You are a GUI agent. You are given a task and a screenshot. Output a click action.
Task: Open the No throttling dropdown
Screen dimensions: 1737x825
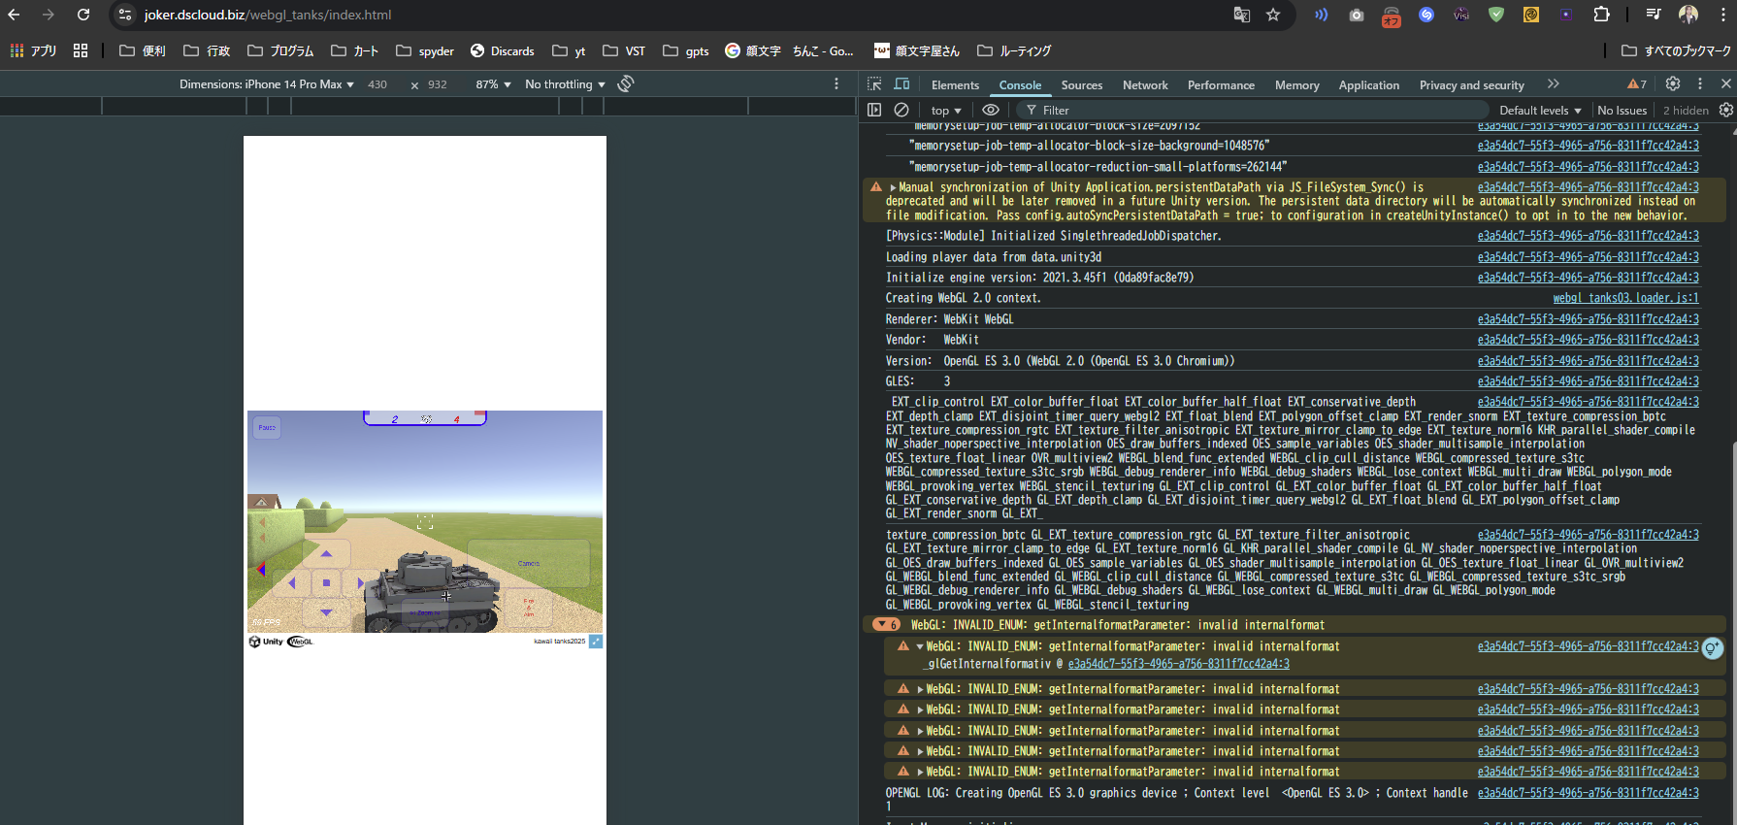(x=565, y=84)
